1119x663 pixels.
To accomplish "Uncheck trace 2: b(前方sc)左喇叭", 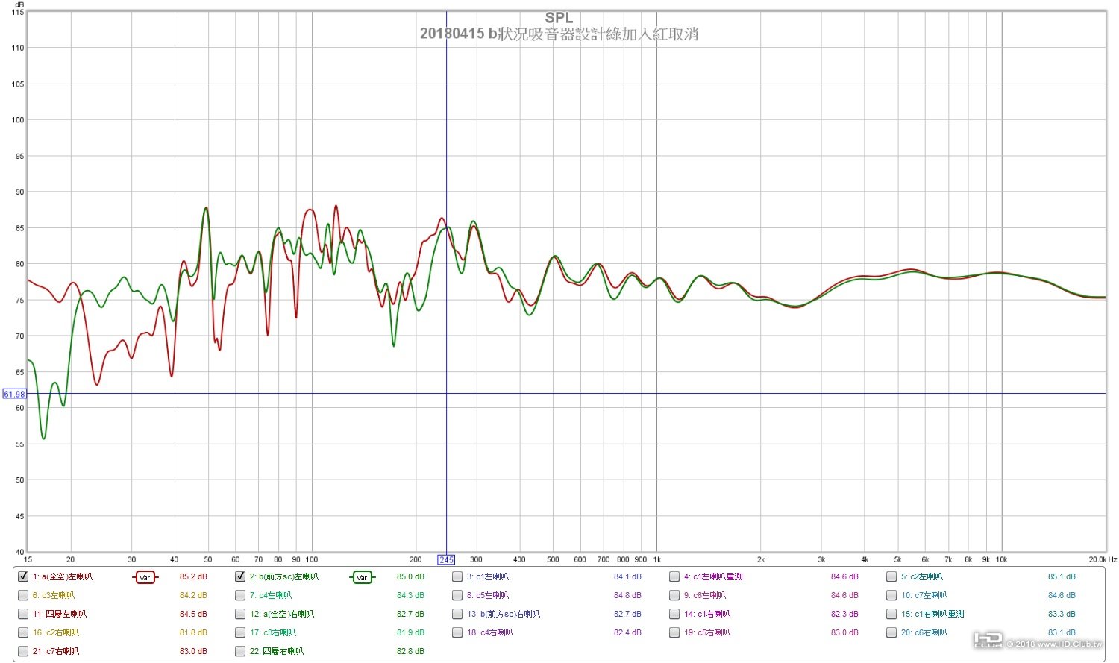I will point(240,576).
